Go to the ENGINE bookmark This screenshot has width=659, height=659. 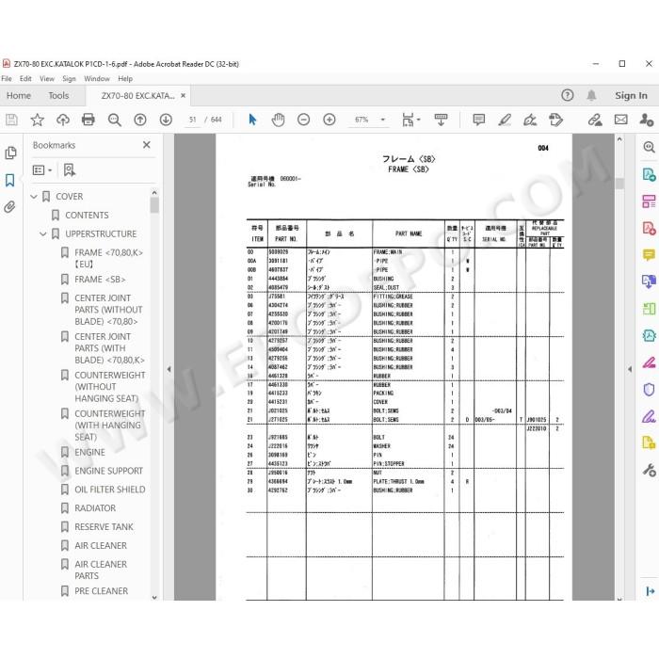89,453
